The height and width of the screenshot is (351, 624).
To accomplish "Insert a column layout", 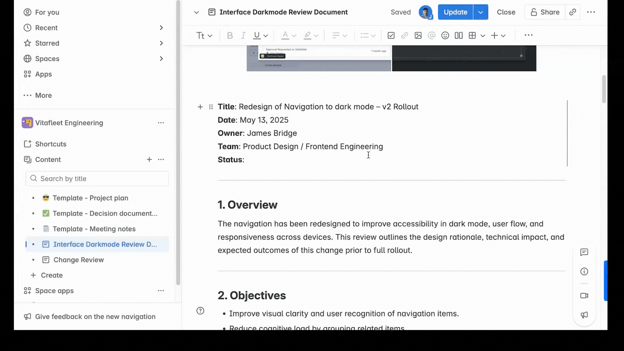I will 458,35.
